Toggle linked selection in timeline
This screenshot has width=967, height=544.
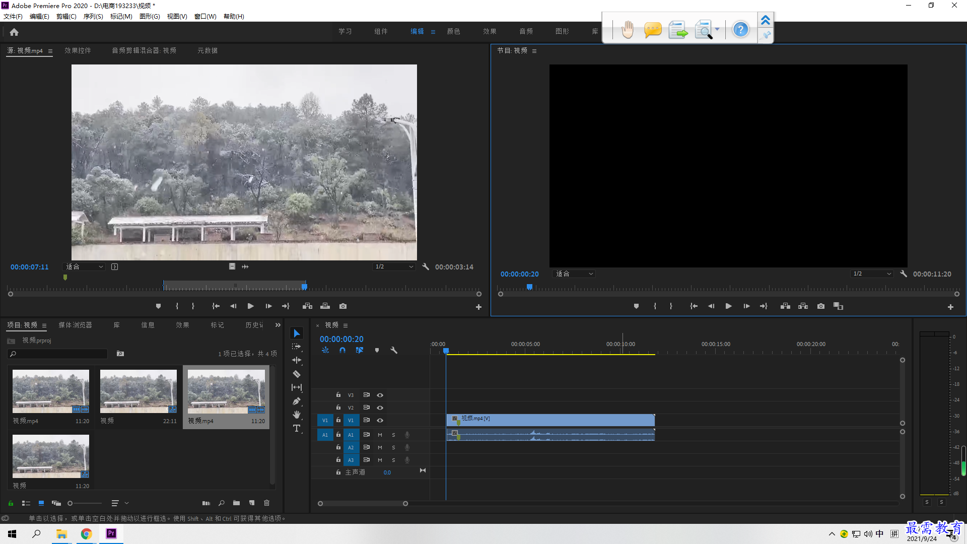click(360, 350)
